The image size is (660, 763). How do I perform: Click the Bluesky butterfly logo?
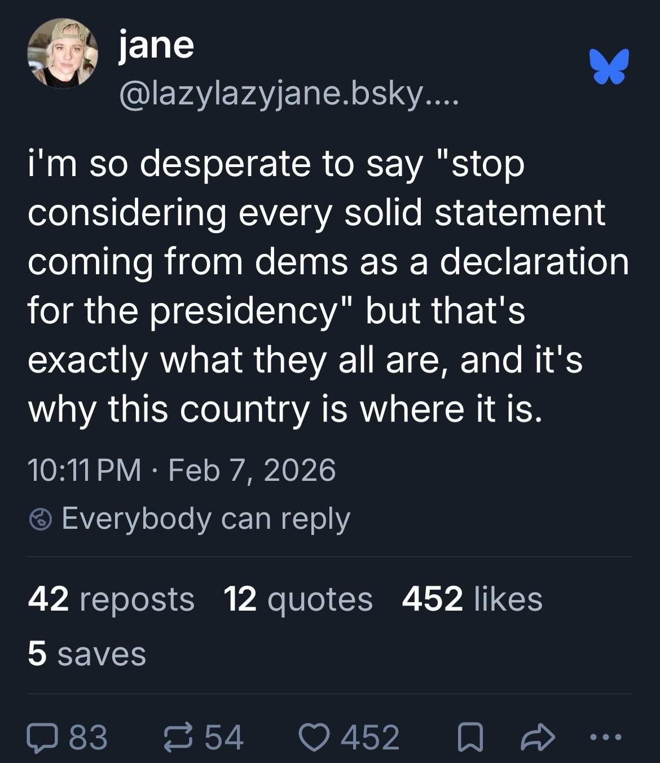pyautogui.click(x=609, y=66)
